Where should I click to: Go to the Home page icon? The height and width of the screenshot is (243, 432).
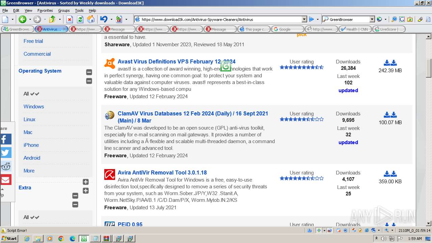coord(90,19)
